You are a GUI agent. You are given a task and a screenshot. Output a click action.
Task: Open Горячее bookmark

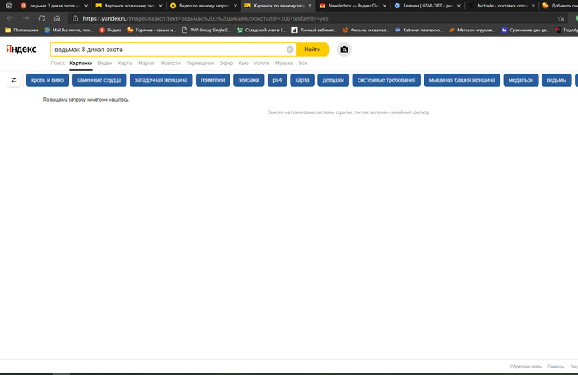click(x=151, y=31)
